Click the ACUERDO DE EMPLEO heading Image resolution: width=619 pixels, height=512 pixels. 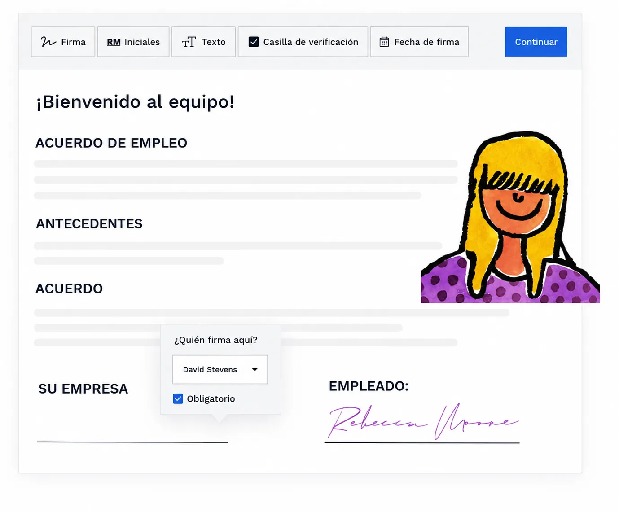(111, 143)
